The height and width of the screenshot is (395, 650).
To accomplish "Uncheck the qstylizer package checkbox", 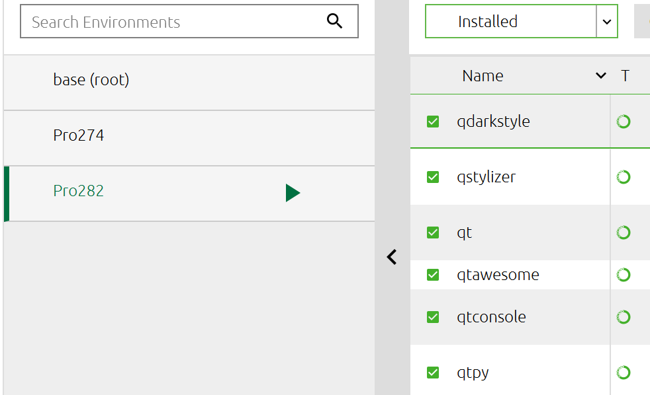I will coord(433,177).
